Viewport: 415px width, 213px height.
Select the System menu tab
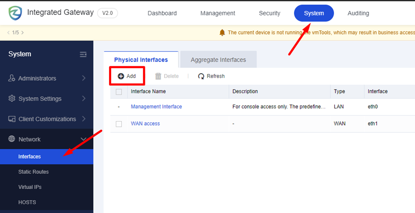[x=314, y=13]
